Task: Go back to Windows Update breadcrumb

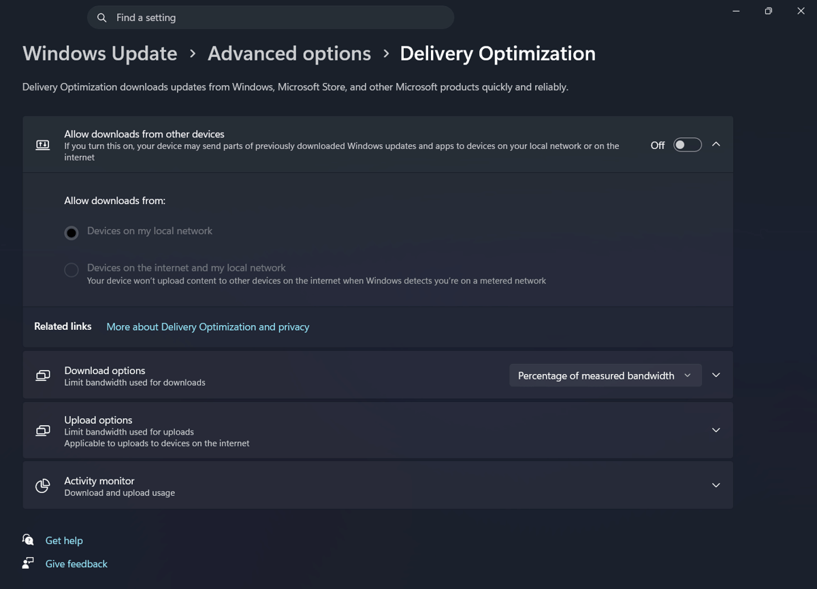Action: click(100, 54)
